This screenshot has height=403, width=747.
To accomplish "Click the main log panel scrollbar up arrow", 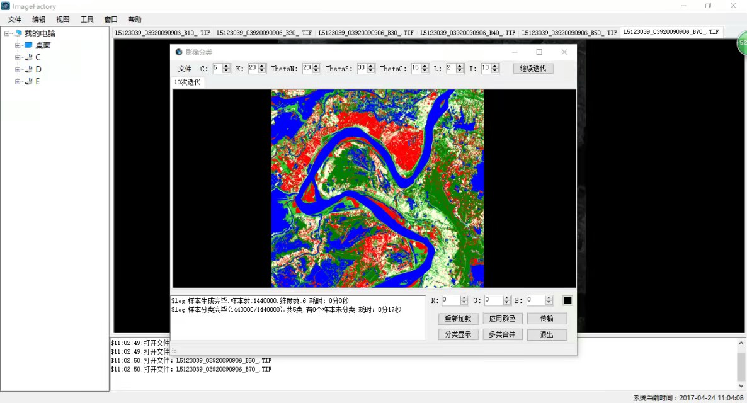I will tap(741, 343).
